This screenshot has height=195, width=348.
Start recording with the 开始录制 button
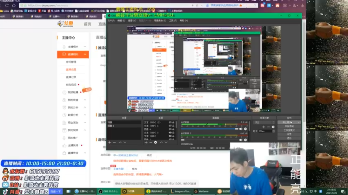(289, 126)
